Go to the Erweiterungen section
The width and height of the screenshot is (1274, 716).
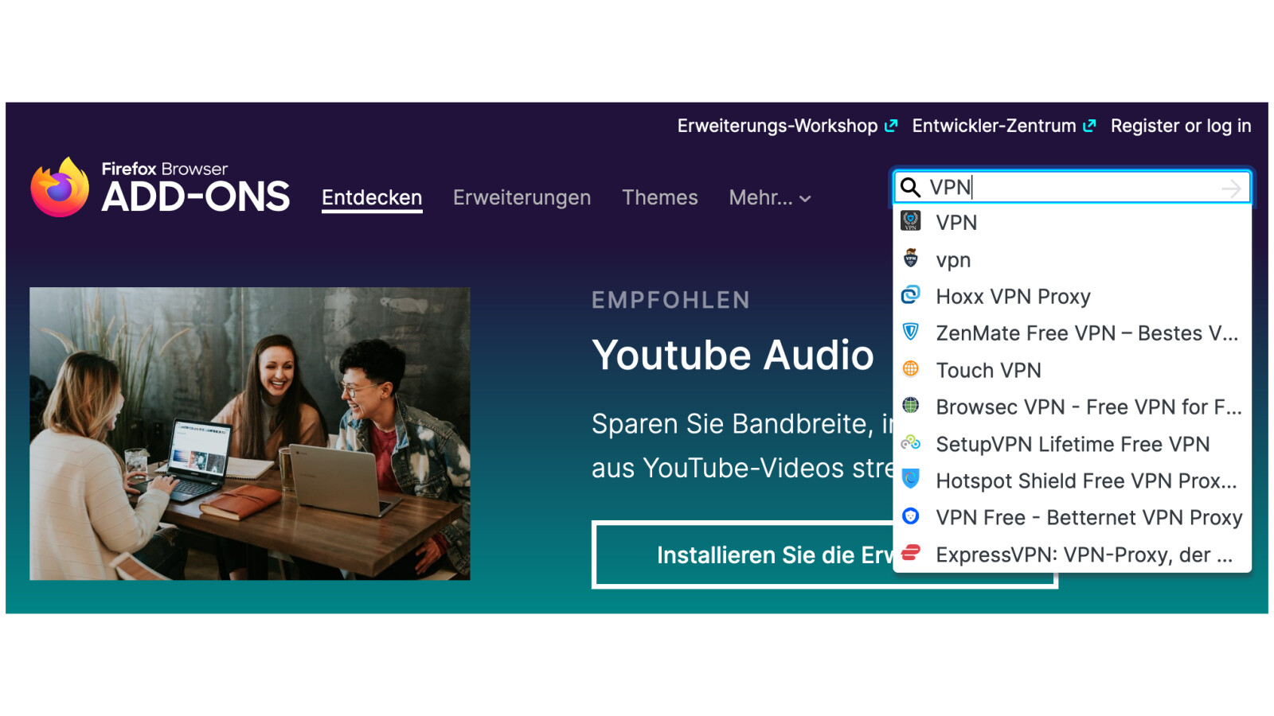(522, 198)
